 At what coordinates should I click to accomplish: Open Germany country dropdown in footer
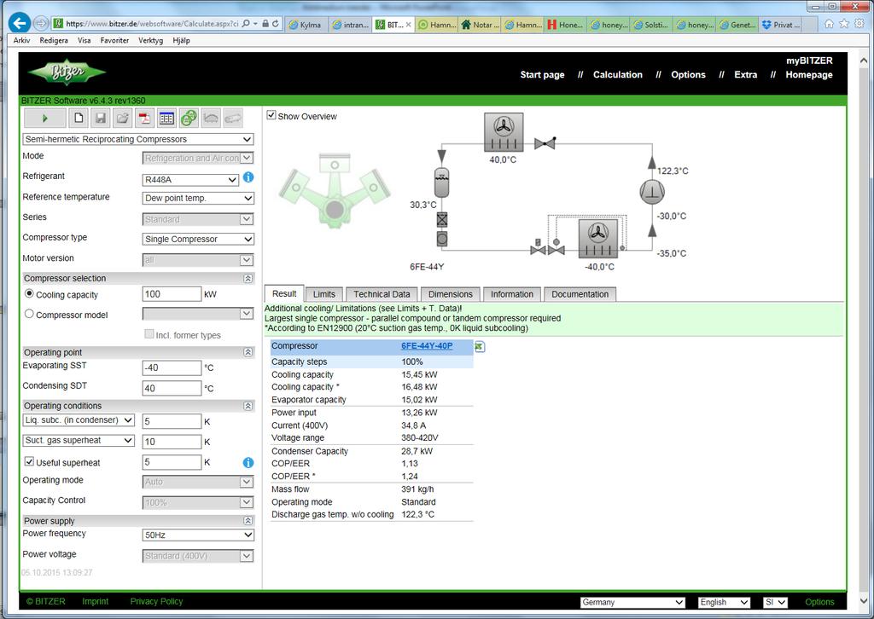click(632, 602)
